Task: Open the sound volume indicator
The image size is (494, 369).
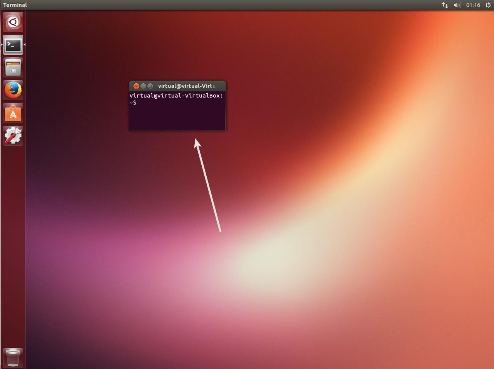Action: pos(457,5)
